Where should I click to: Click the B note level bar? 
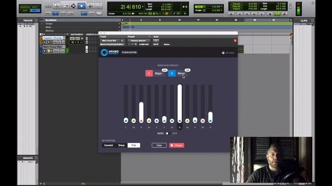point(210,103)
